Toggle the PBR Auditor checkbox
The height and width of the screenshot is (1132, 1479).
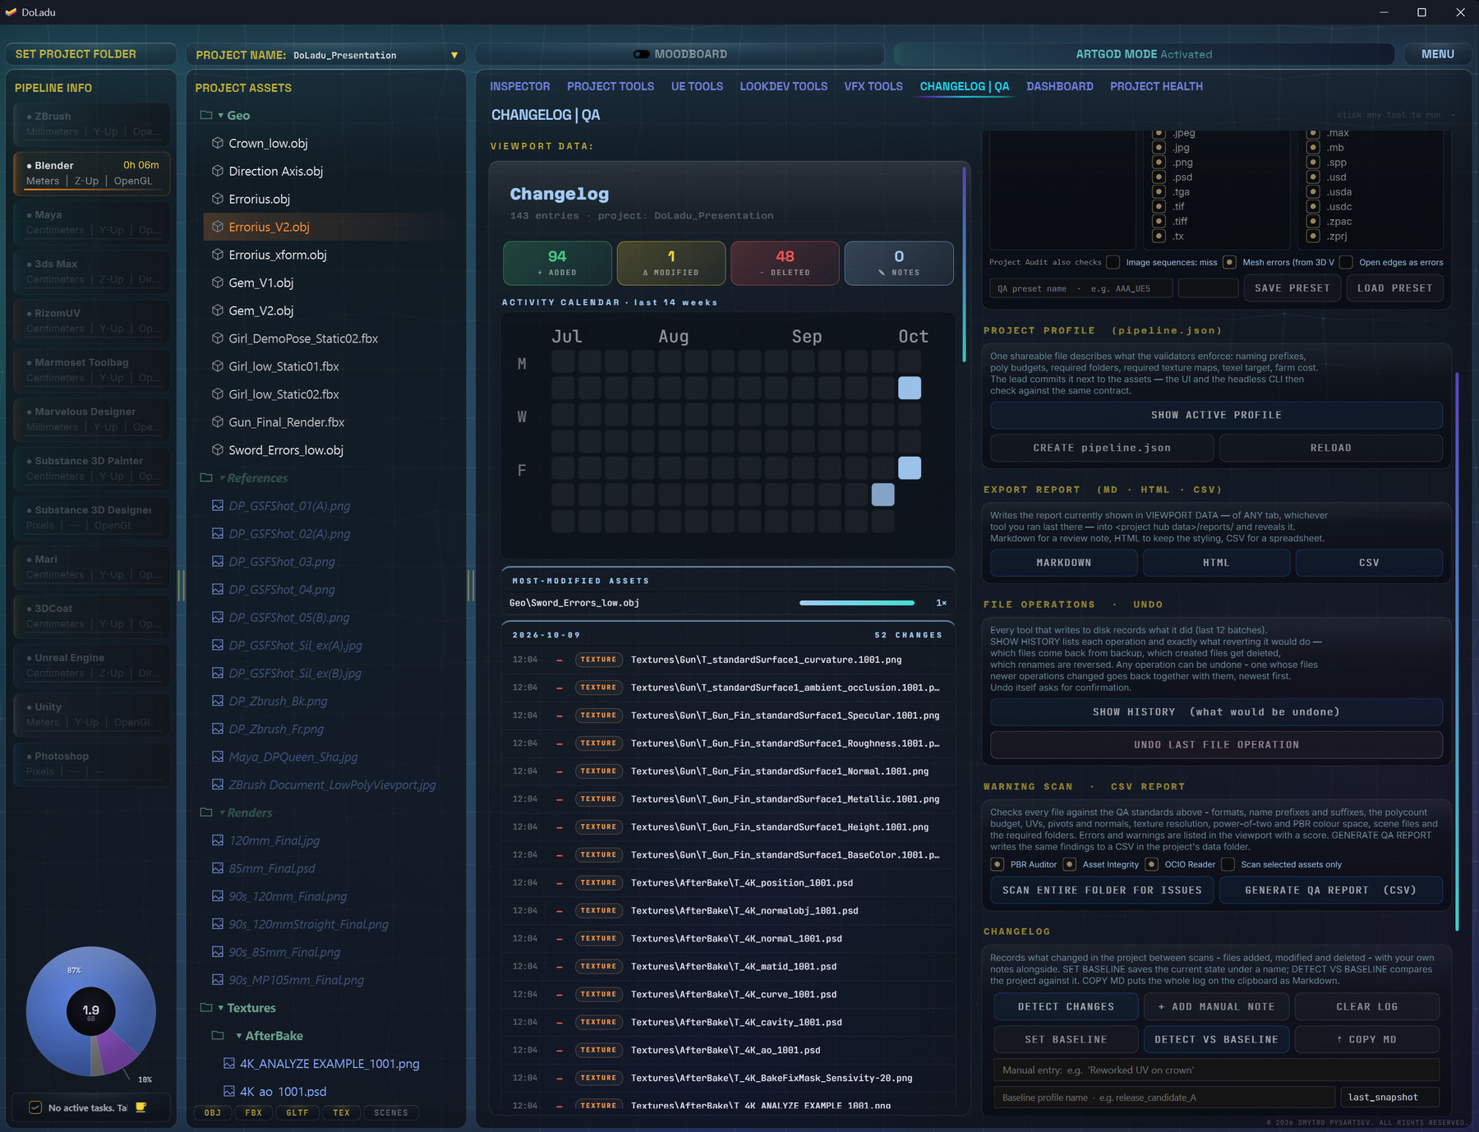click(998, 864)
